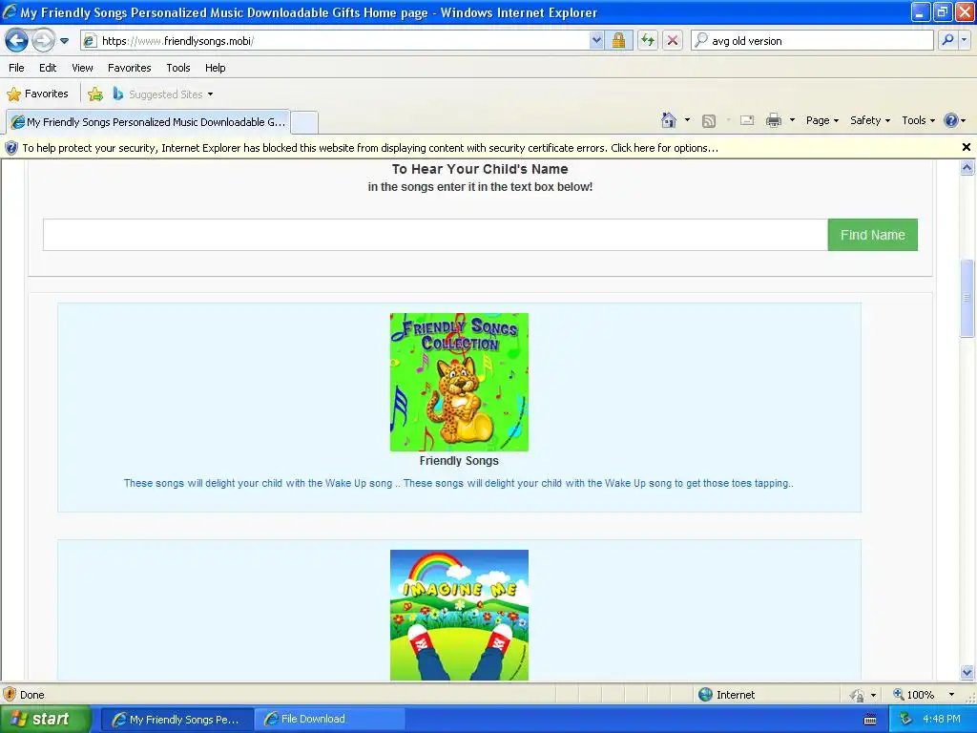Viewport: 977px width, 733px height.
Task: Click the search box containing 'avg old version'
Action: point(820,41)
